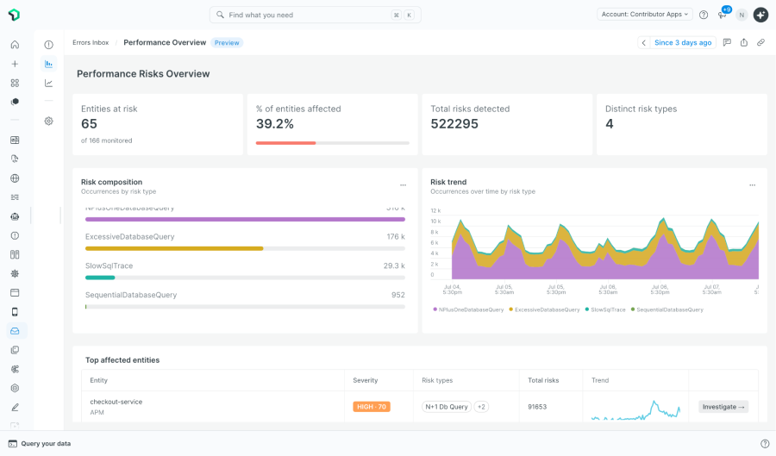Toggle SlowSqlTrace legend series

(605, 309)
